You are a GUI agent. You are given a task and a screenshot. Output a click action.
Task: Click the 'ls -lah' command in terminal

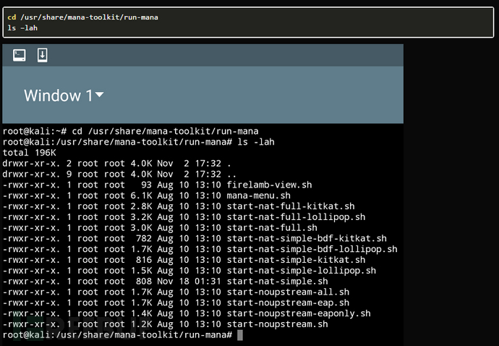(256, 142)
